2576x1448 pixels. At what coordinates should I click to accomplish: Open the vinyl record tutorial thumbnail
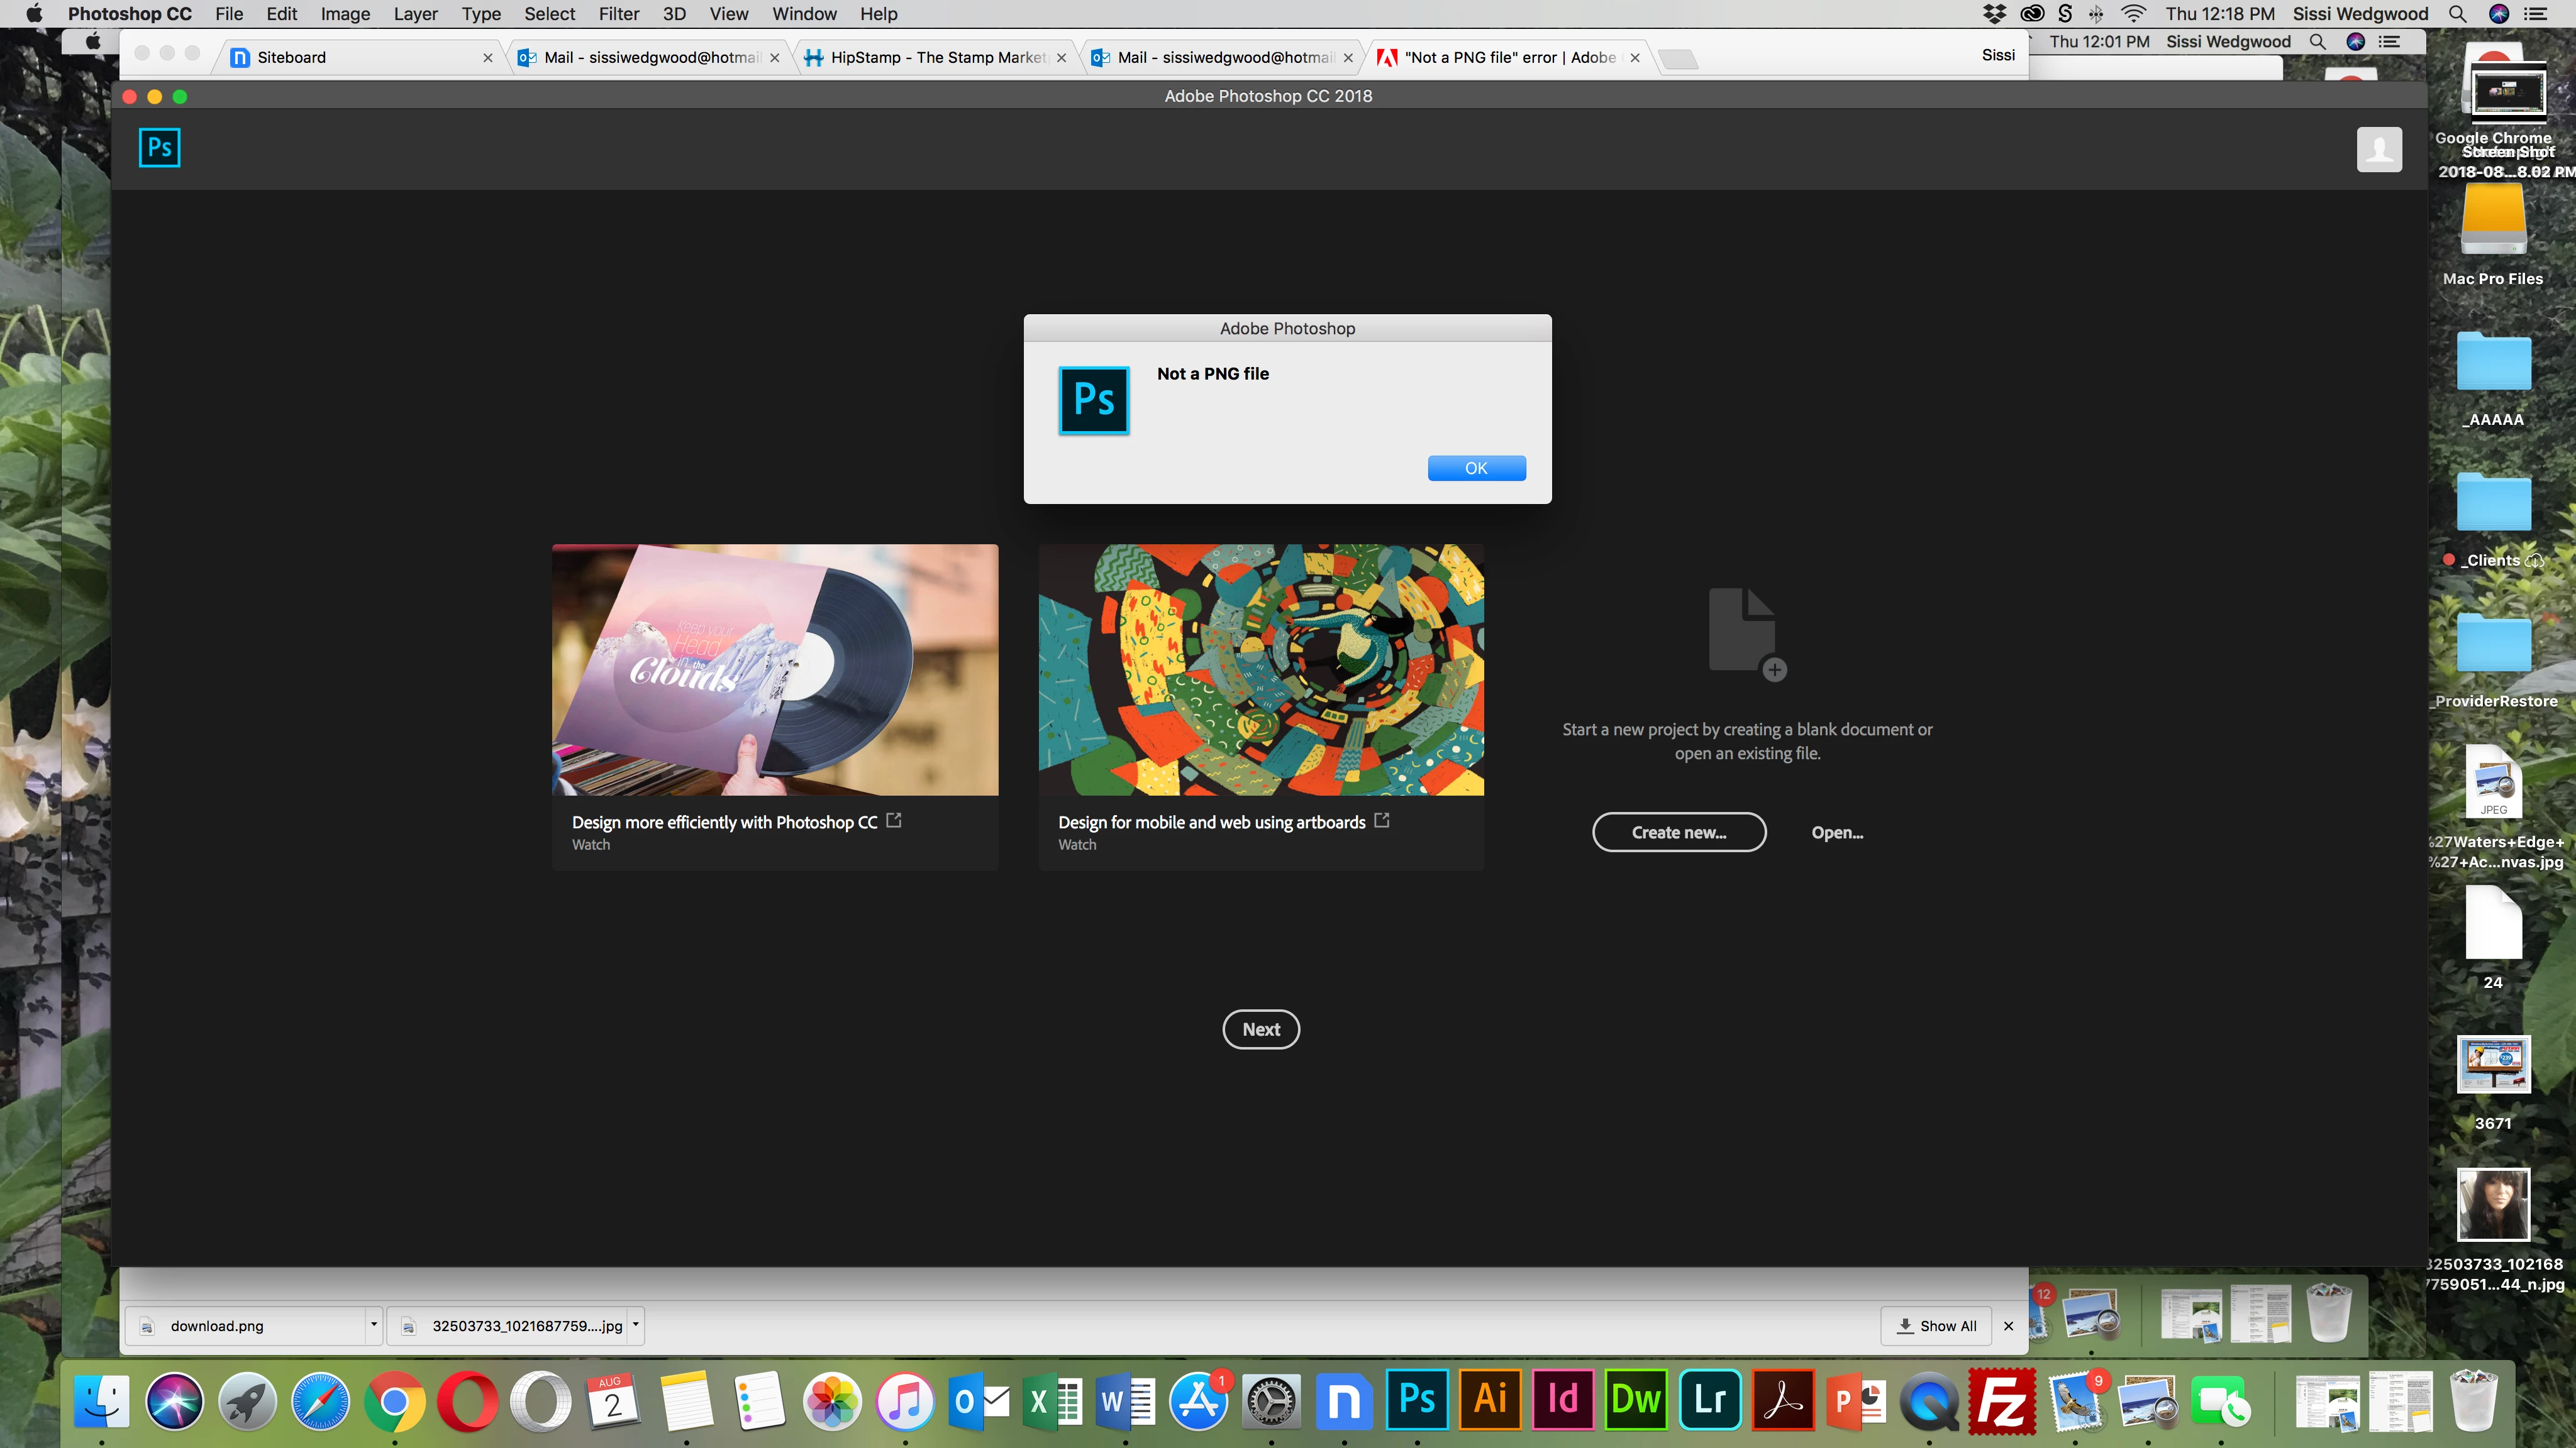(x=774, y=669)
